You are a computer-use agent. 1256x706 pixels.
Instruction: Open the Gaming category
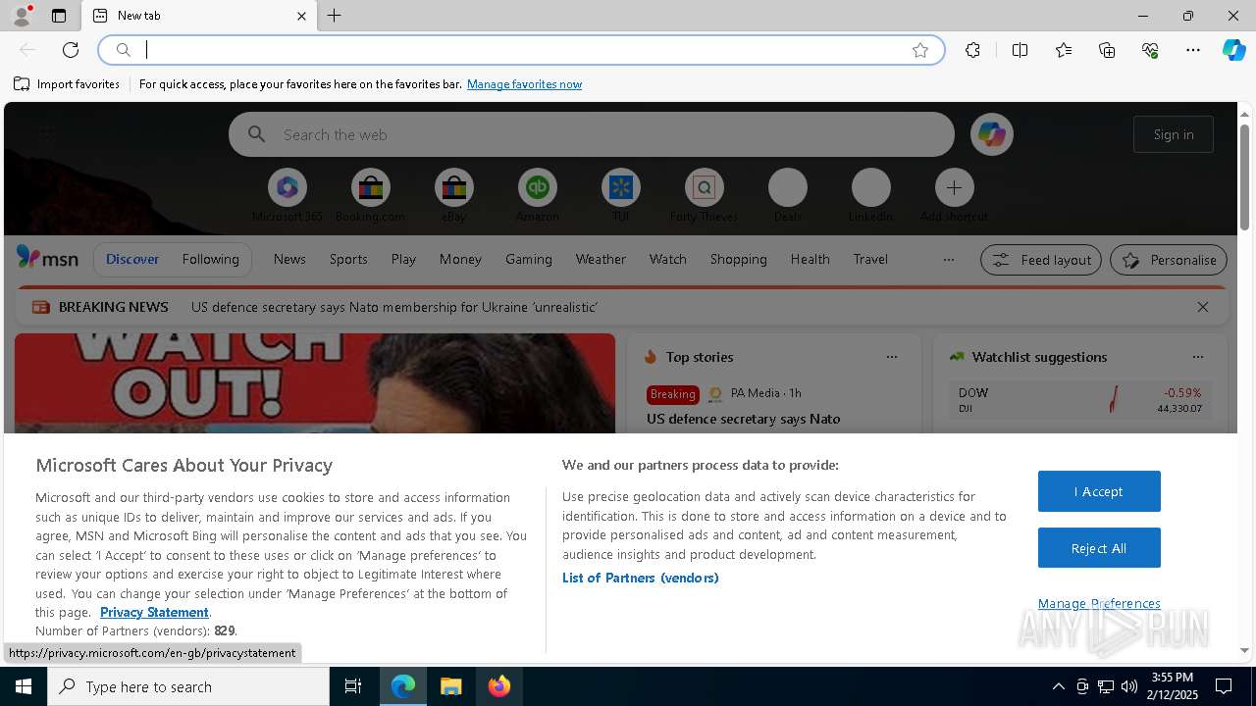528,259
